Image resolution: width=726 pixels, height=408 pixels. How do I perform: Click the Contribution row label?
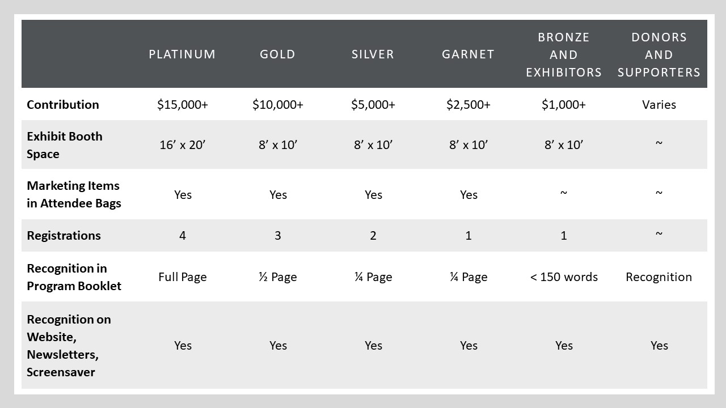point(63,104)
